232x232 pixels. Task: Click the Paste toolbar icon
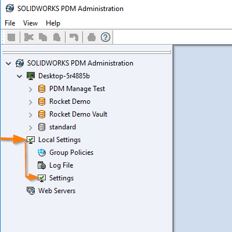57,37
